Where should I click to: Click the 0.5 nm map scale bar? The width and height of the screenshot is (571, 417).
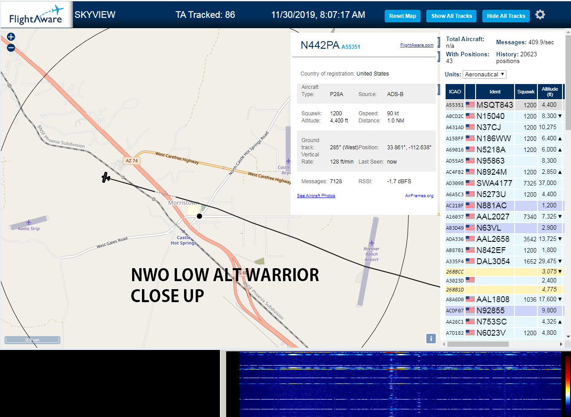[x=32, y=340]
